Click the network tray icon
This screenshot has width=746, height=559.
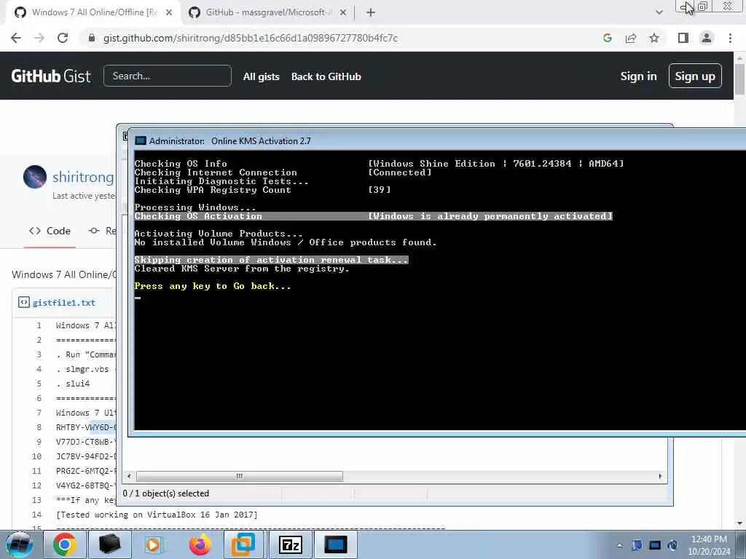[x=637, y=545]
